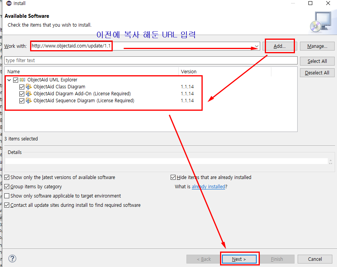The image size is (337, 267).
Task: Click the Details scroll up arrow
Action: (x=330, y=160)
